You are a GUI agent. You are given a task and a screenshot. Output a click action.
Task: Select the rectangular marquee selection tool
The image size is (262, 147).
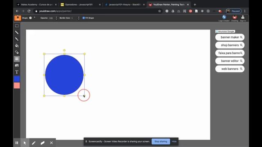(17, 26)
